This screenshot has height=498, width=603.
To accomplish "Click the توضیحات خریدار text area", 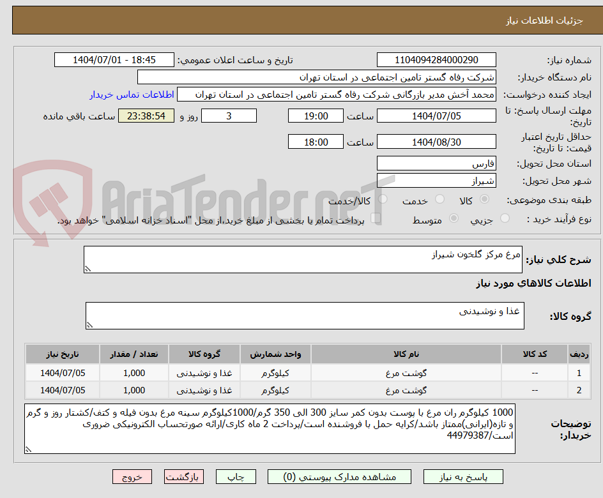I will coord(270,428).
